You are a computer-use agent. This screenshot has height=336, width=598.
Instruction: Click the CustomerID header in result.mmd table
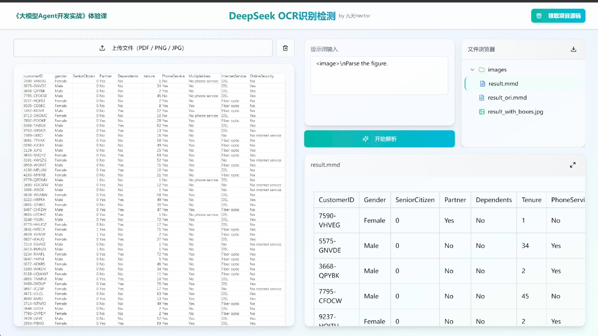(335, 199)
